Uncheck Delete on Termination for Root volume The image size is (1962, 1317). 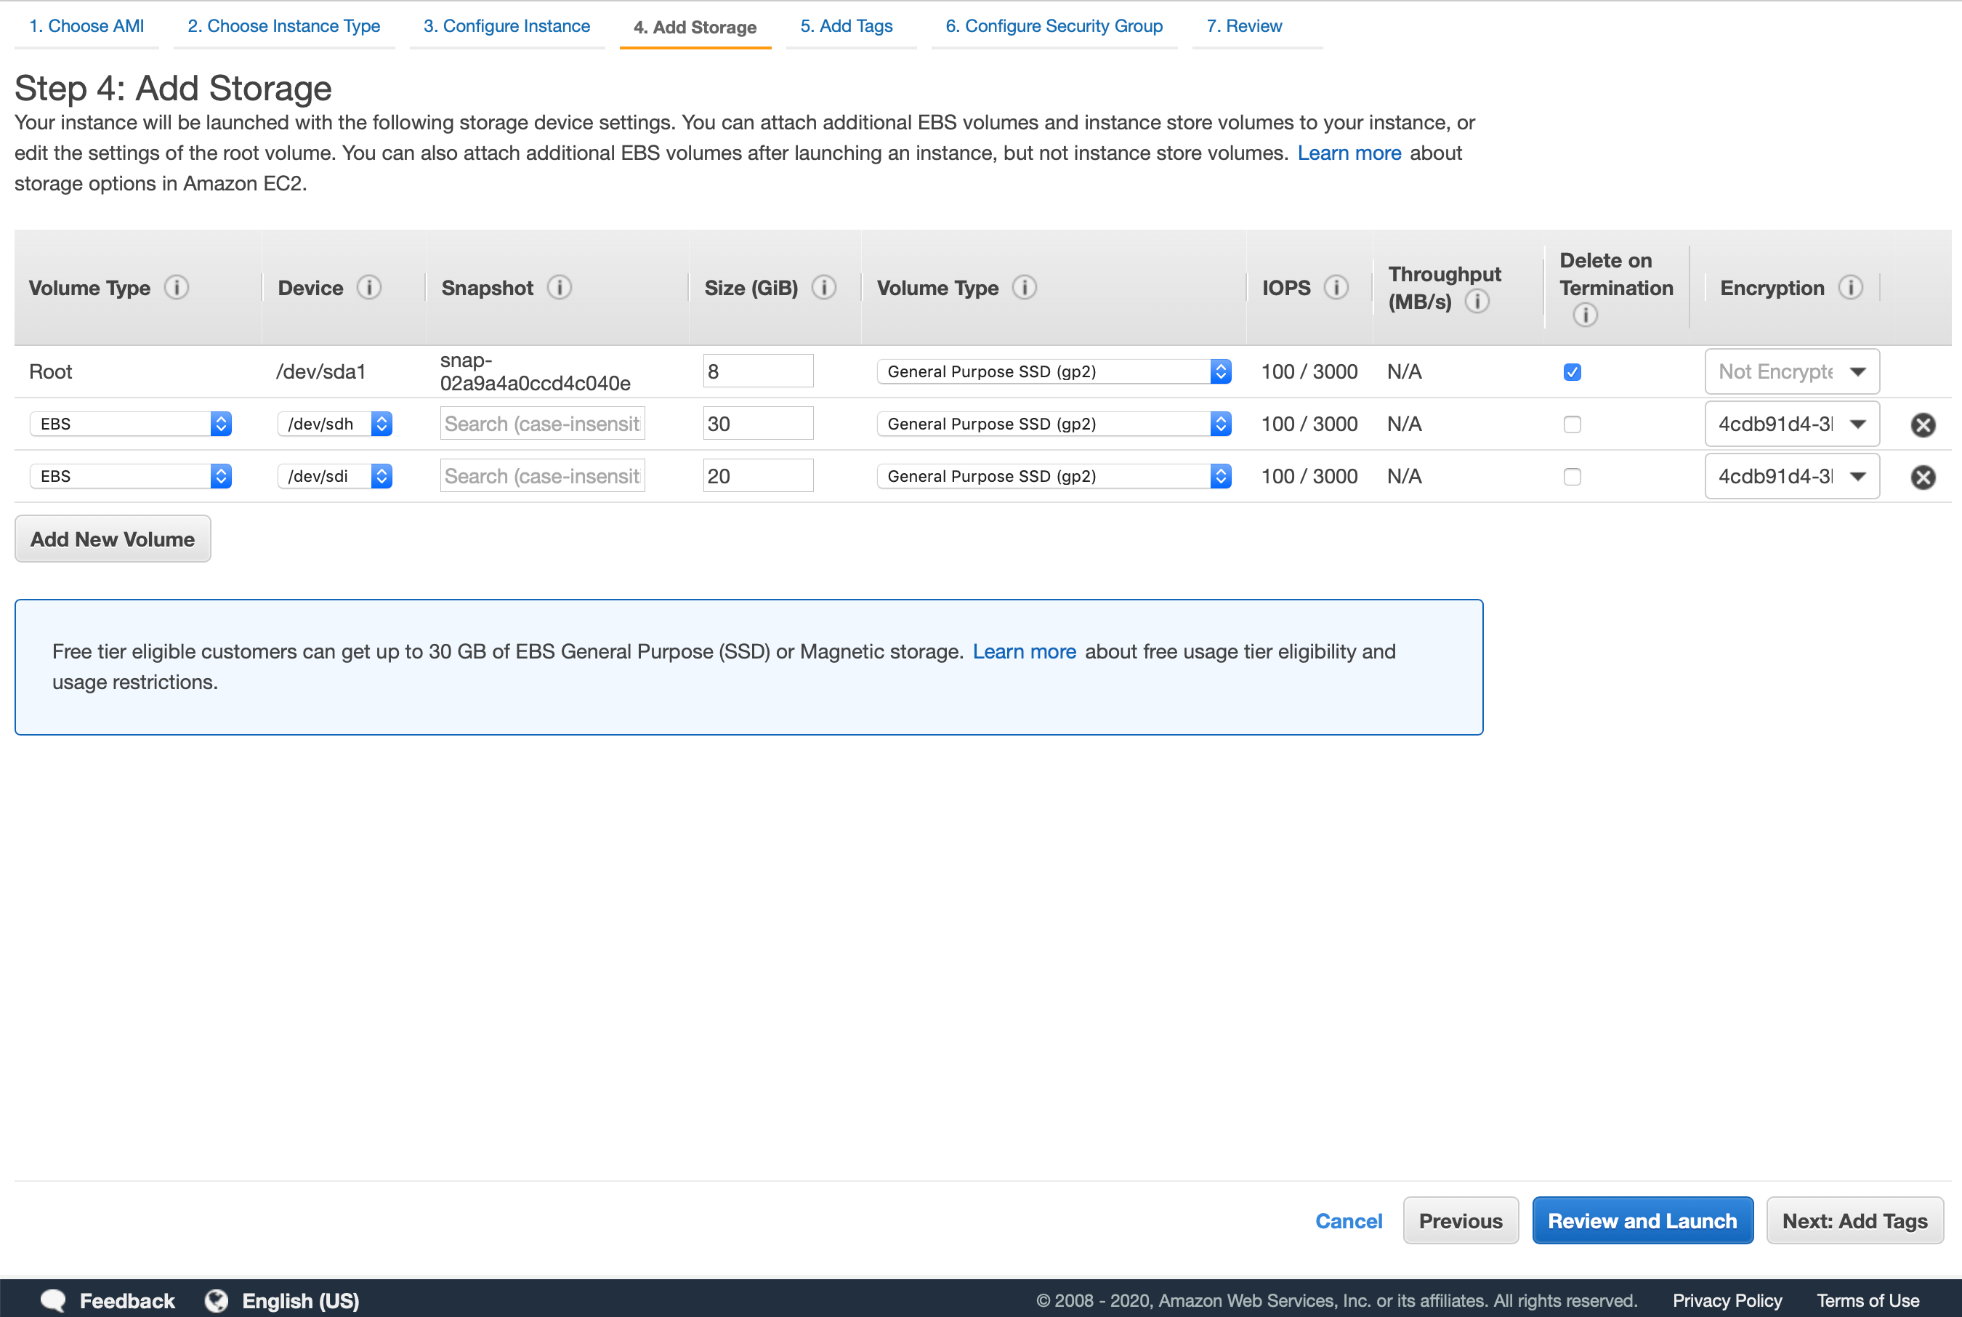click(1573, 371)
